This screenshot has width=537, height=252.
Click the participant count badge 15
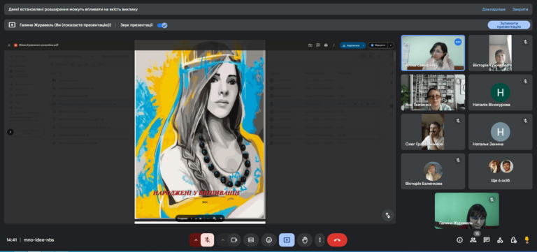click(x=477, y=234)
